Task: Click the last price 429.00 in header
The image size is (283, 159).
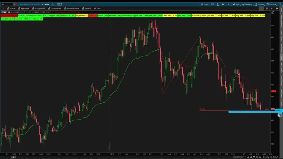Action: [45, 4]
